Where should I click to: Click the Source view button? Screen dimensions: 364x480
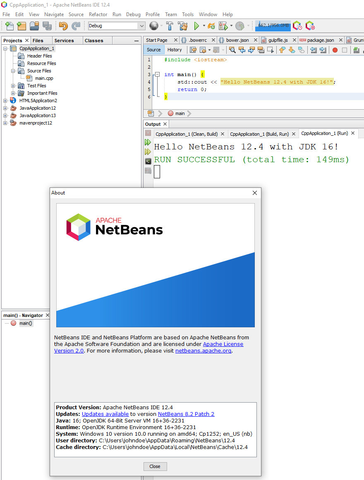153,50
